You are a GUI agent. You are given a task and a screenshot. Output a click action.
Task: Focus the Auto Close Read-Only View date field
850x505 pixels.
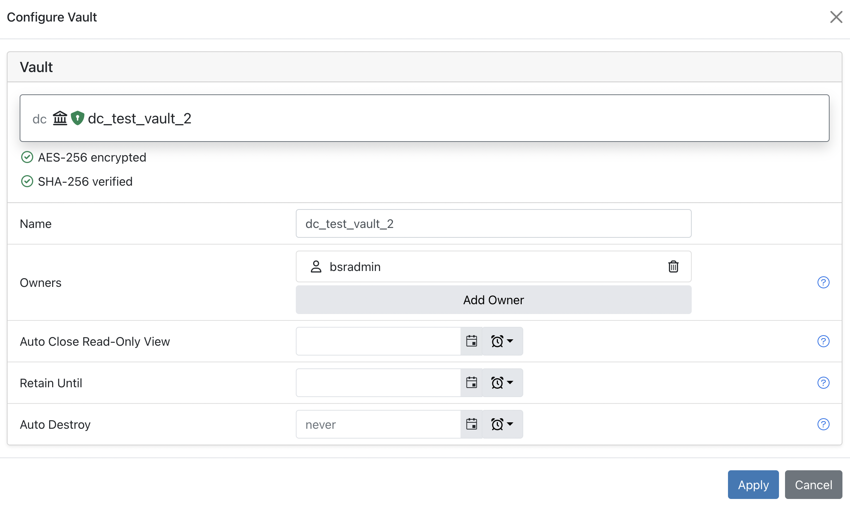pos(378,341)
